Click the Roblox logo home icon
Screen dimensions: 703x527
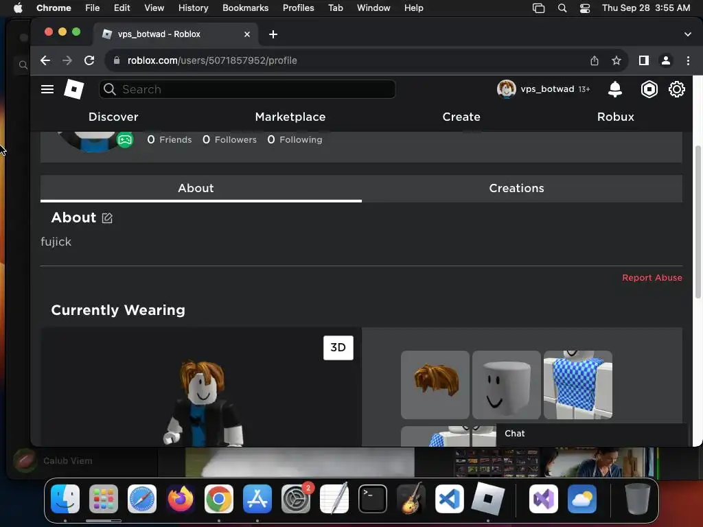point(74,89)
